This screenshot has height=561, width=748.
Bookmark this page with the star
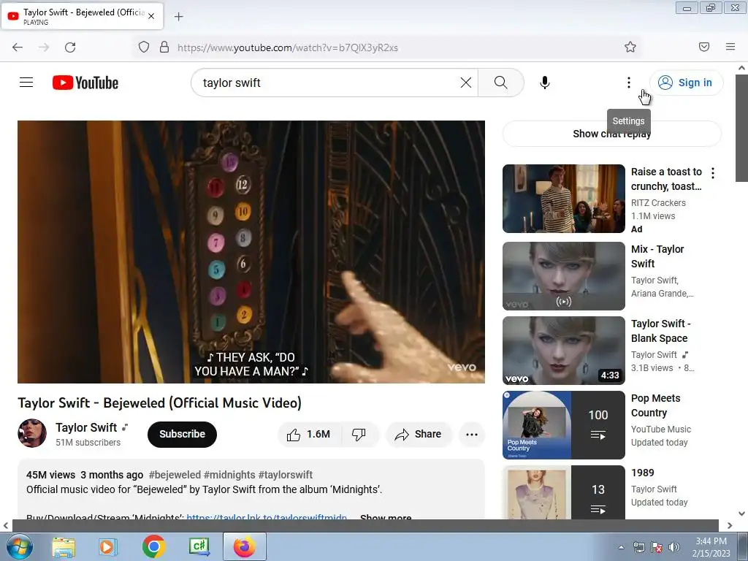[630, 47]
